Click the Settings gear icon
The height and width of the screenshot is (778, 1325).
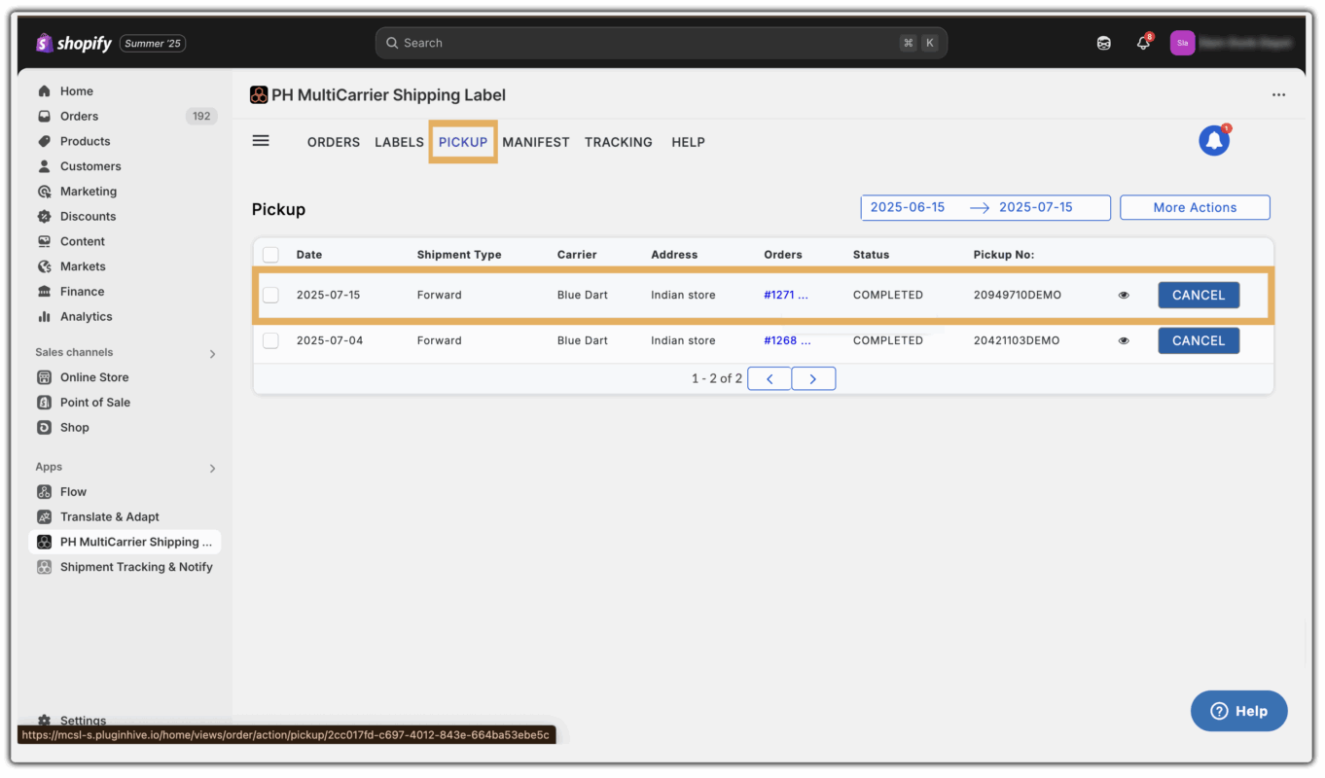point(44,721)
